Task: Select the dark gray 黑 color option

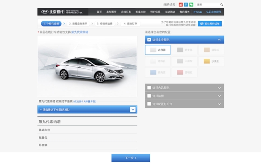Action: pos(185,50)
